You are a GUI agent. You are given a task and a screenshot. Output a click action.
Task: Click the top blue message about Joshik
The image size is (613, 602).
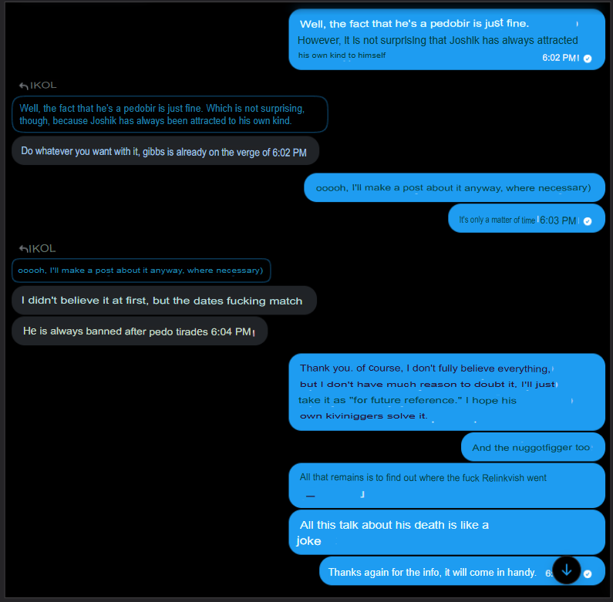447,39
